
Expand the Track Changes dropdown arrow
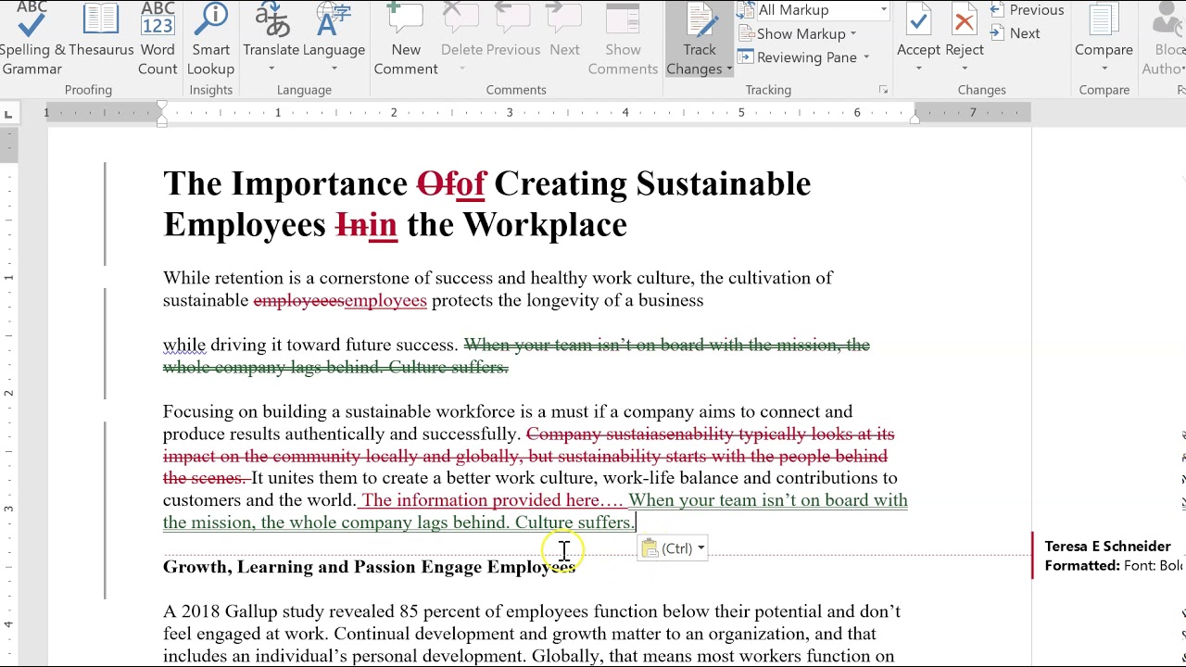[x=729, y=69]
